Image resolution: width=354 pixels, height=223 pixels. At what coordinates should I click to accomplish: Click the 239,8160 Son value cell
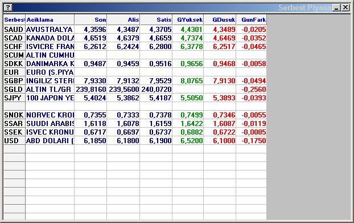coord(90,90)
